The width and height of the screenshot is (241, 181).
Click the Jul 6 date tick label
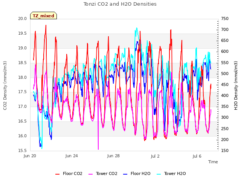pos(197,156)
